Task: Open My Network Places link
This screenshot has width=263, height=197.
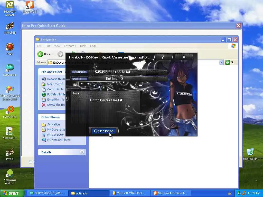Action: point(59,140)
